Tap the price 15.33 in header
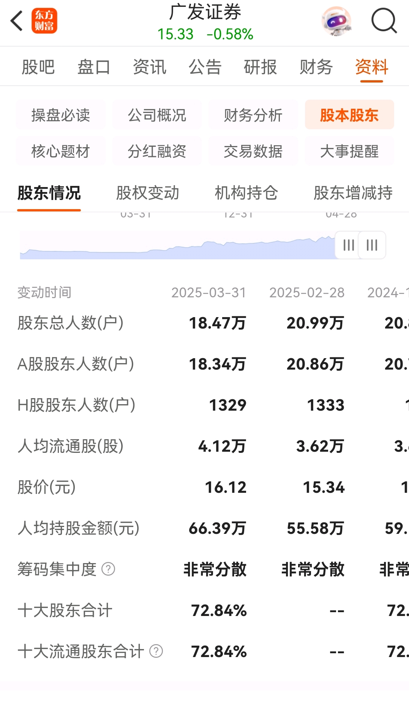Image resolution: width=409 pixels, height=708 pixels. [175, 34]
